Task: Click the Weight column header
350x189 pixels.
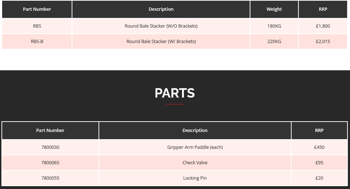Action: point(274,9)
